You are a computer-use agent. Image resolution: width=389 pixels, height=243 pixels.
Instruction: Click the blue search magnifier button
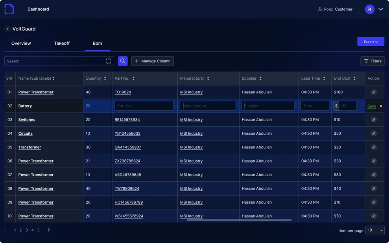coord(123,61)
